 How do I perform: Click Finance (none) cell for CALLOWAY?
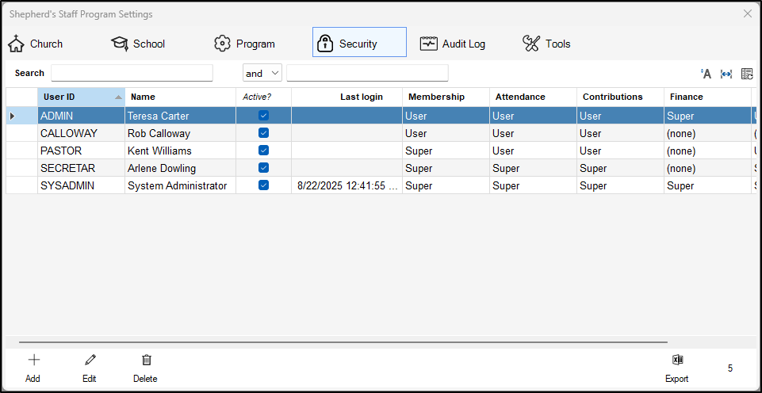click(707, 133)
